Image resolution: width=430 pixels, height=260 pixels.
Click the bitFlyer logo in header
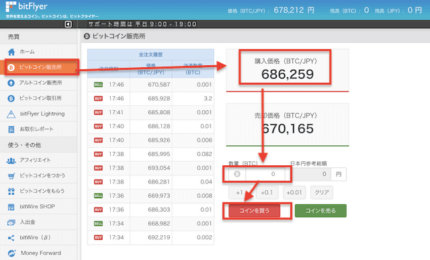[x=27, y=7]
